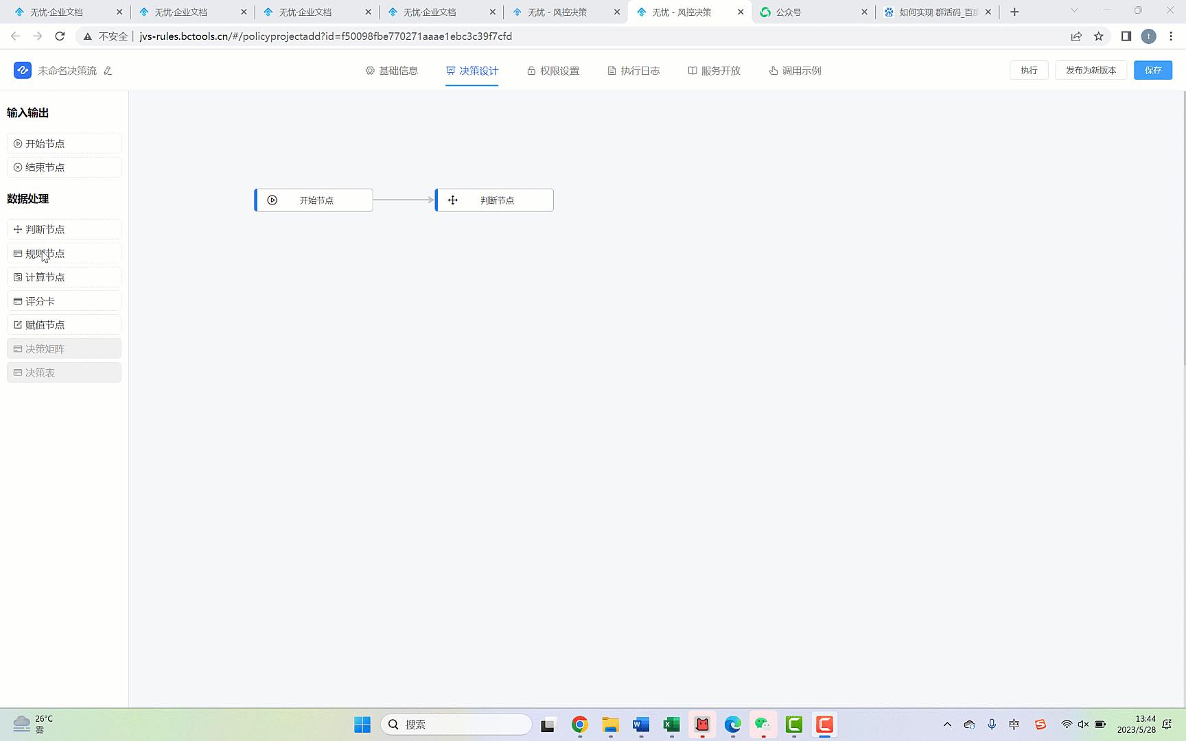Pick 判断节点 from the sidebar palette

(x=64, y=229)
